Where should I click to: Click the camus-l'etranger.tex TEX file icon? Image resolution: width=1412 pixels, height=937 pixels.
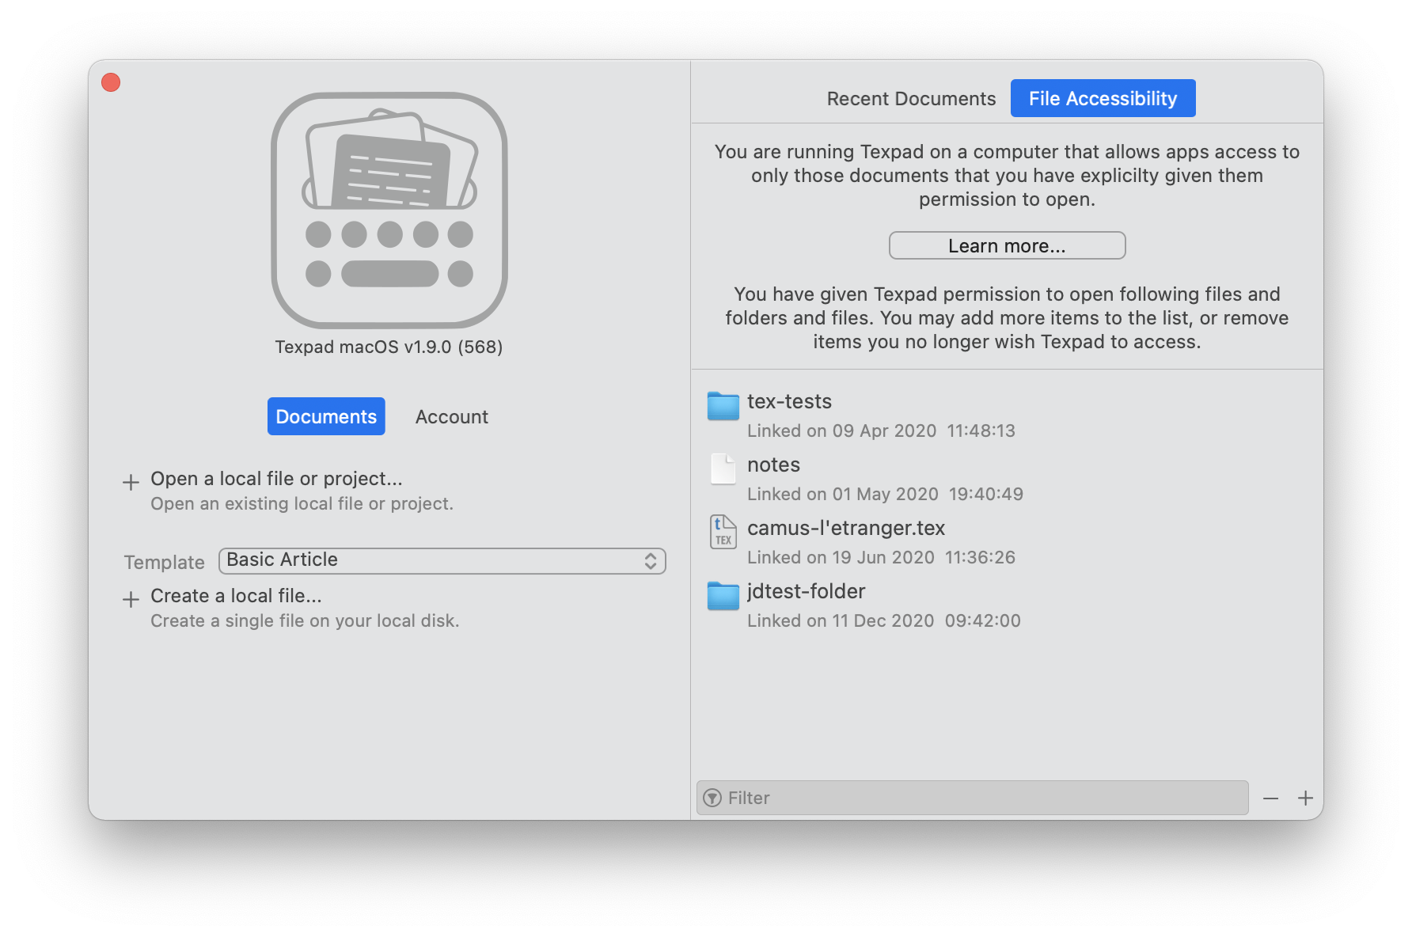click(723, 532)
